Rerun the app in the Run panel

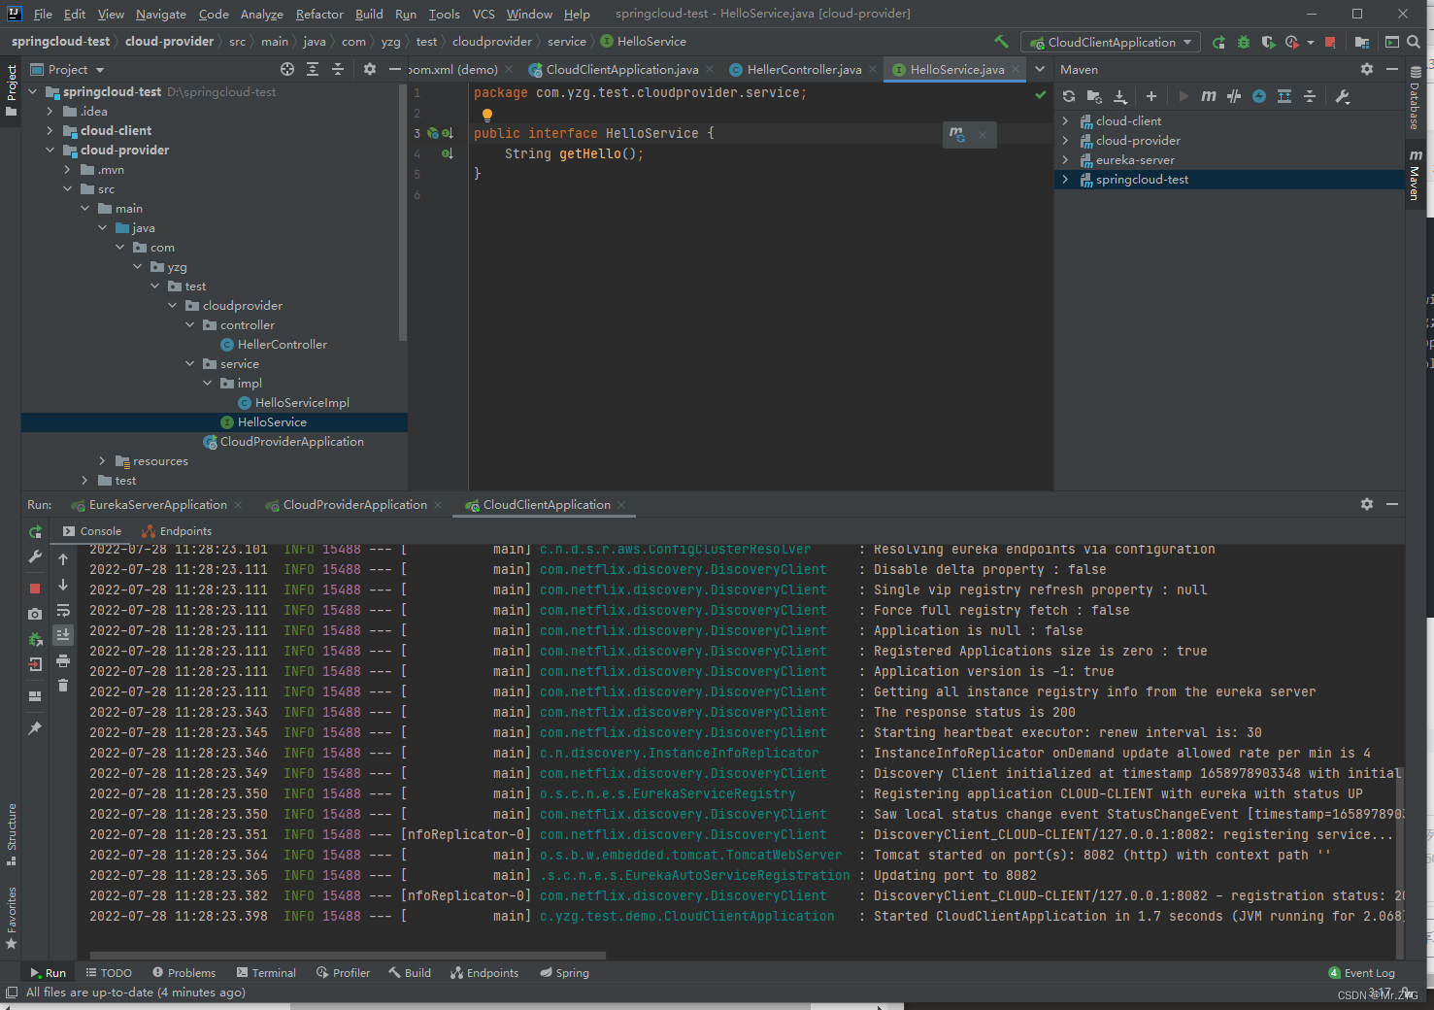coord(35,532)
